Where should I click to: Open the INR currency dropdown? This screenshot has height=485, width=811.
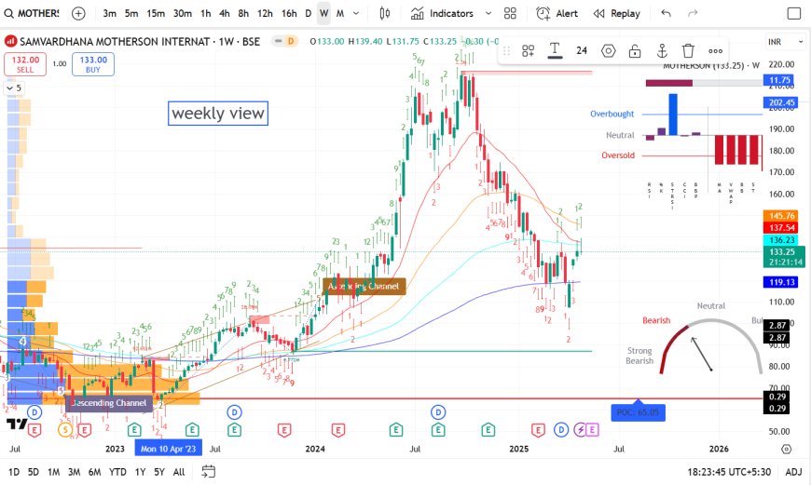tap(786, 42)
